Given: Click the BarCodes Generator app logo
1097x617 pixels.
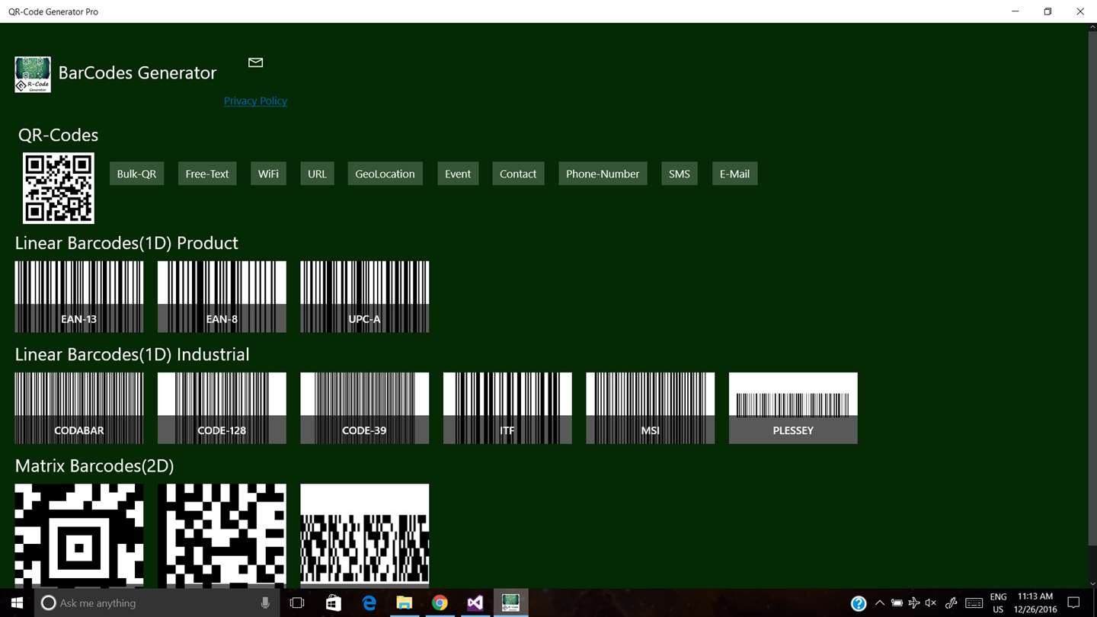Looking at the screenshot, I should (x=33, y=75).
